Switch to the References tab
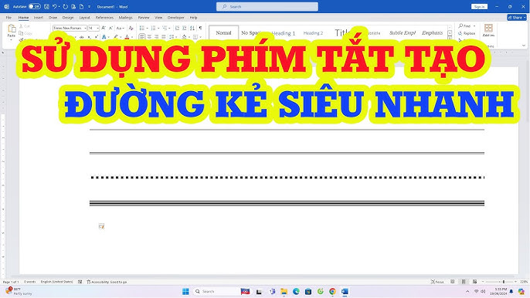Image resolution: width=530 pixels, height=298 pixels. [x=104, y=17]
